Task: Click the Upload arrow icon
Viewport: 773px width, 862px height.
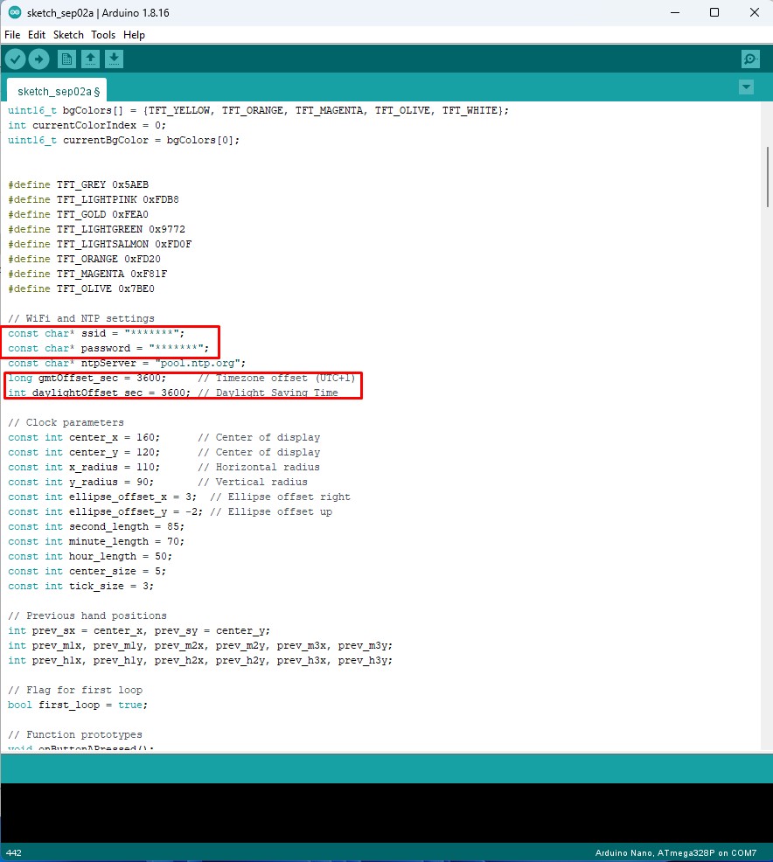Action: pyautogui.click(x=39, y=59)
